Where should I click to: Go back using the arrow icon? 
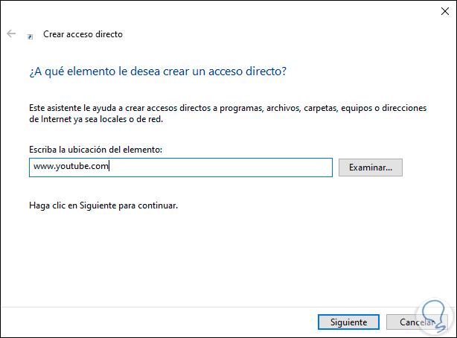tap(11, 34)
